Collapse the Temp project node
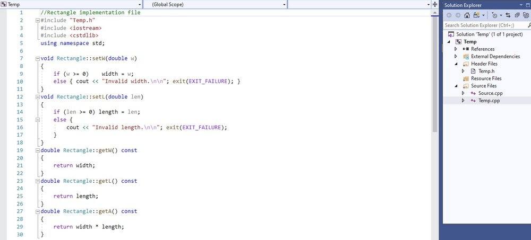The width and height of the screenshot is (531, 240). click(x=449, y=42)
